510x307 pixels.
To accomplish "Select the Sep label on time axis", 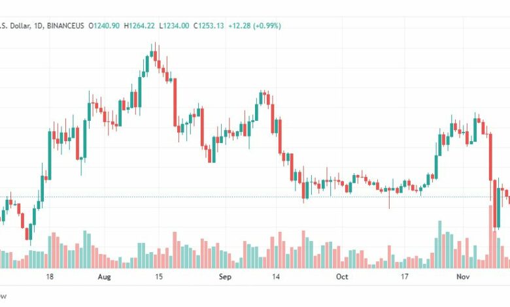I will (225, 277).
